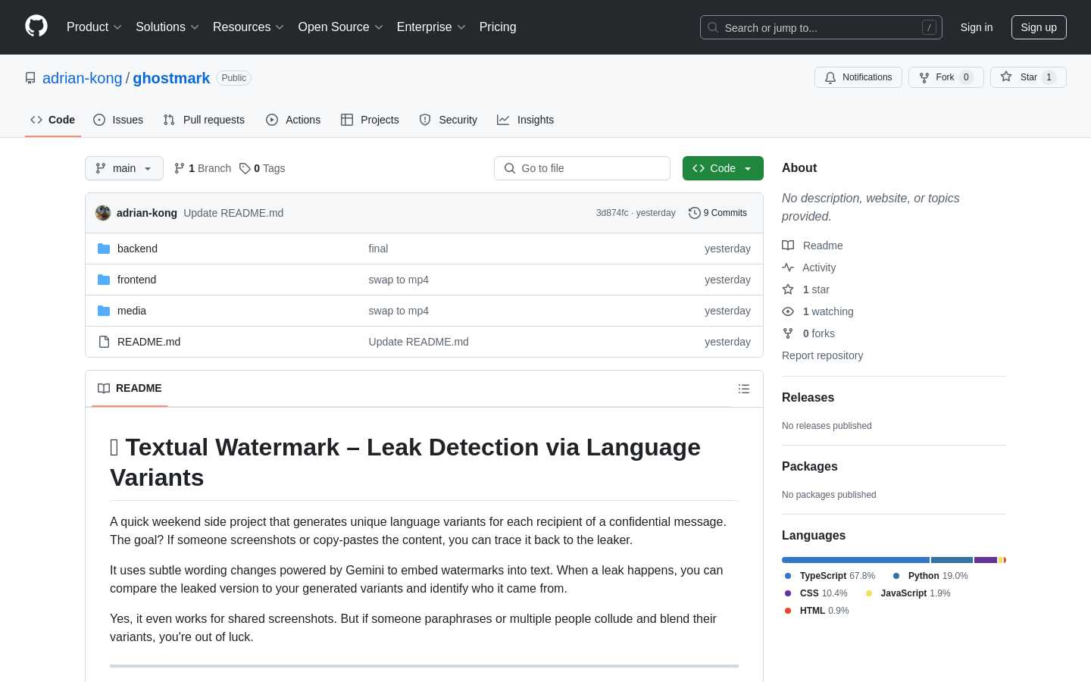Open the Activity link in About
The image size is (1091, 682).
[809, 267]
